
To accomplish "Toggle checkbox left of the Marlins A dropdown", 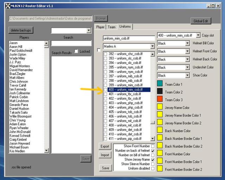I will point(99,50).
